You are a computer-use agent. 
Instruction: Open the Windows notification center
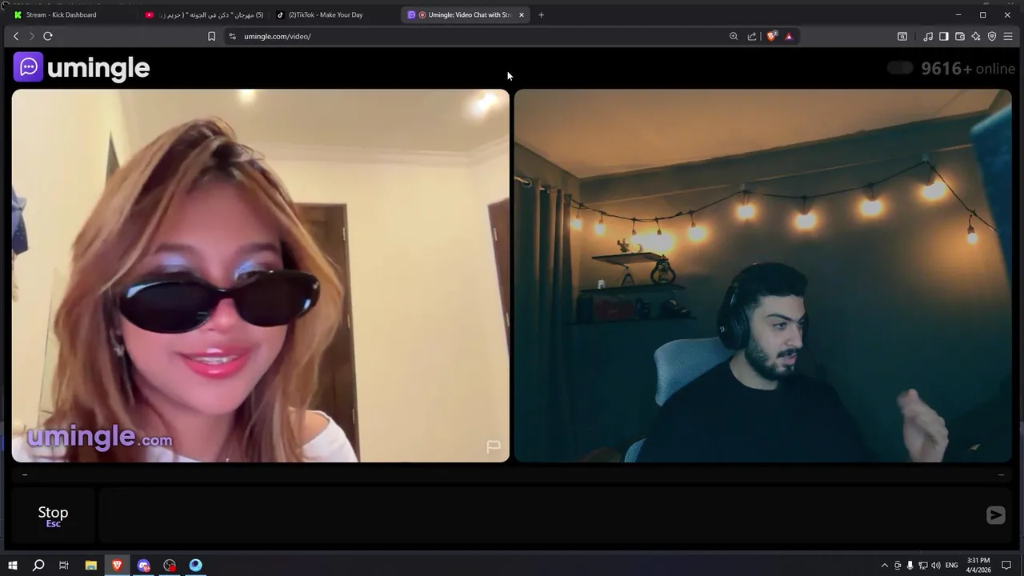point(1006,566)
